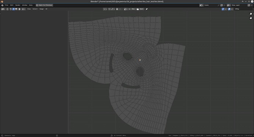This screenshot has width=254, height=137.
Task: Open the editor type dropdown
Action: 3,9
